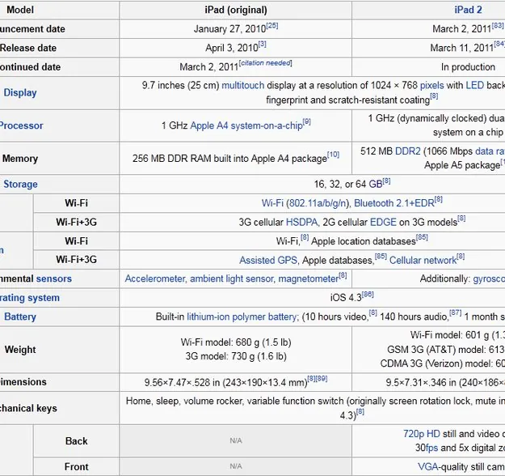Click the citation needed superscript

pos(266,63)
